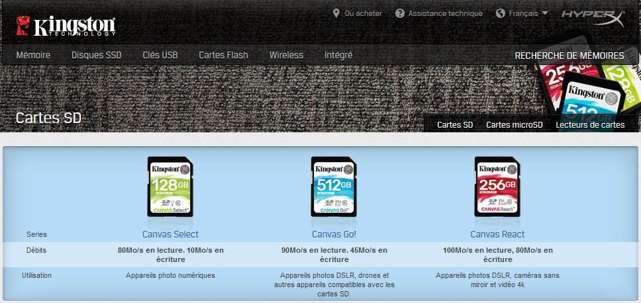Click the location pin icon
This screenshot has width=641, height=303.
click(336, 13)
